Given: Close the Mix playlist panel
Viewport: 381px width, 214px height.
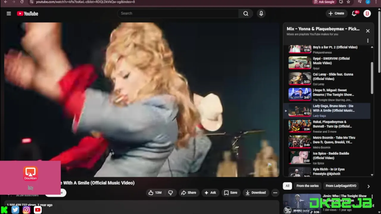Looking at the screenshot, I should (x=368, y=31).
